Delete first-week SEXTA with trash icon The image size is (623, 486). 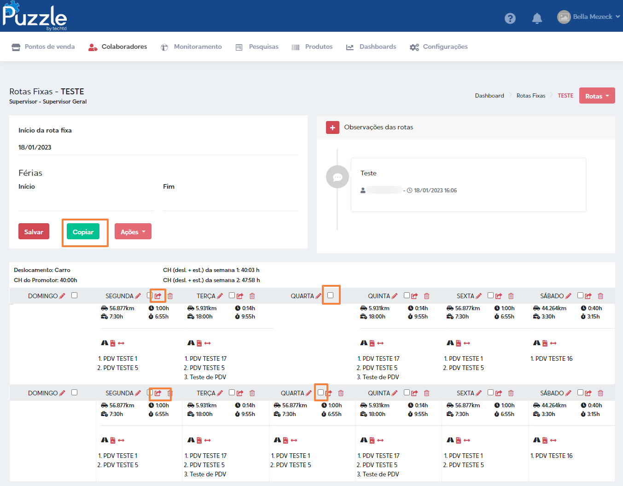click(x=511, y=296)
